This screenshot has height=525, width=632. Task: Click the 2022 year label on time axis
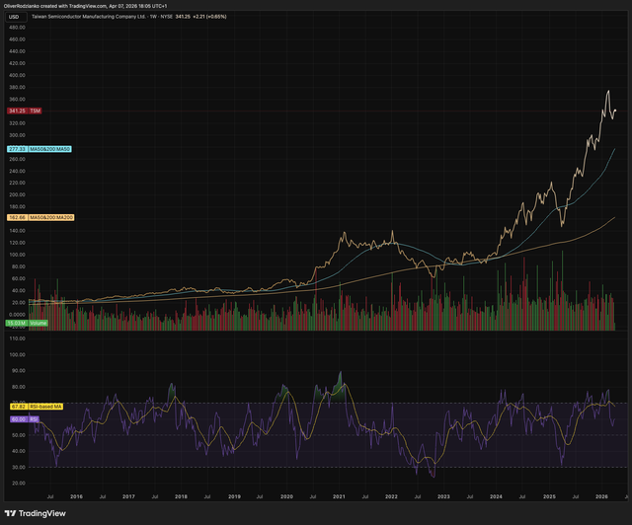(x=391, y=496)
